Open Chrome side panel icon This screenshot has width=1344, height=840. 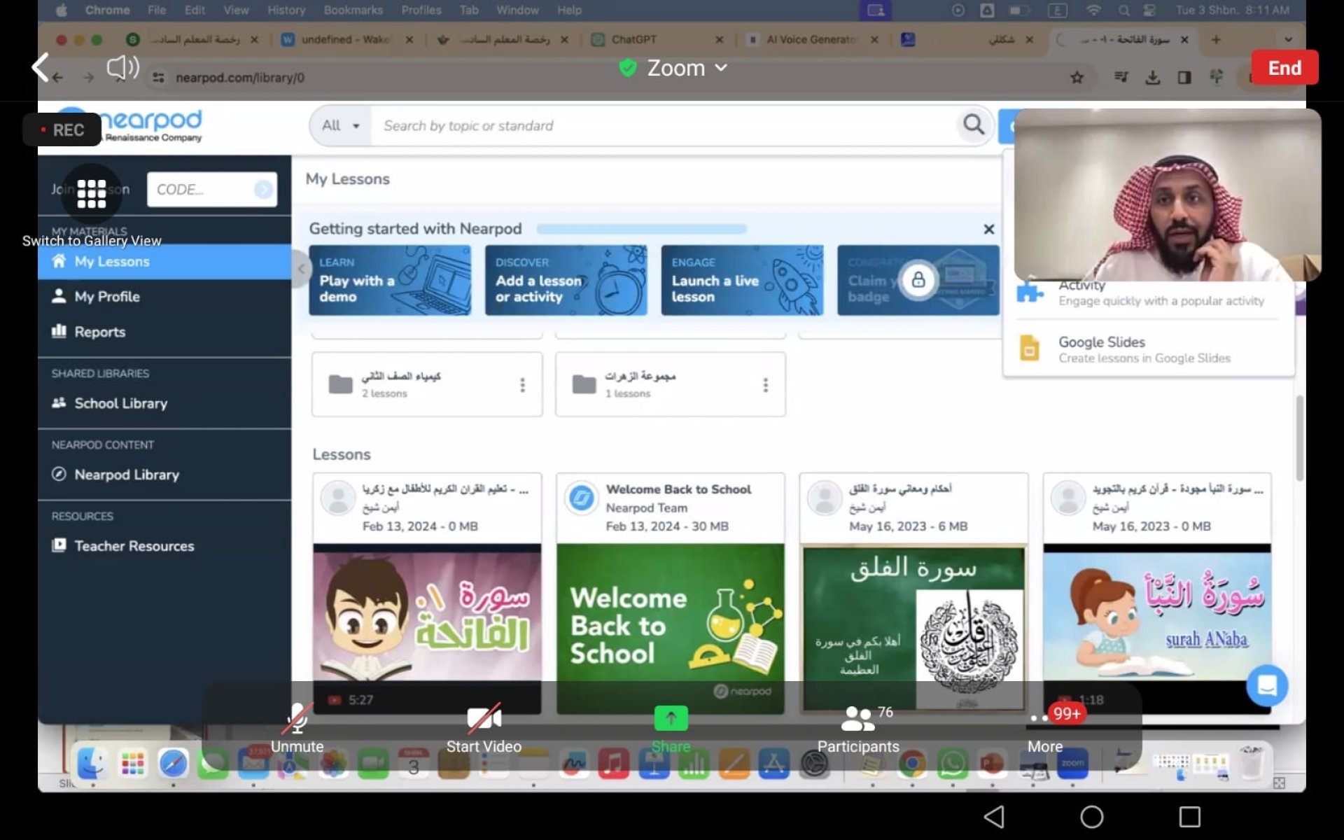[1184, 78]
